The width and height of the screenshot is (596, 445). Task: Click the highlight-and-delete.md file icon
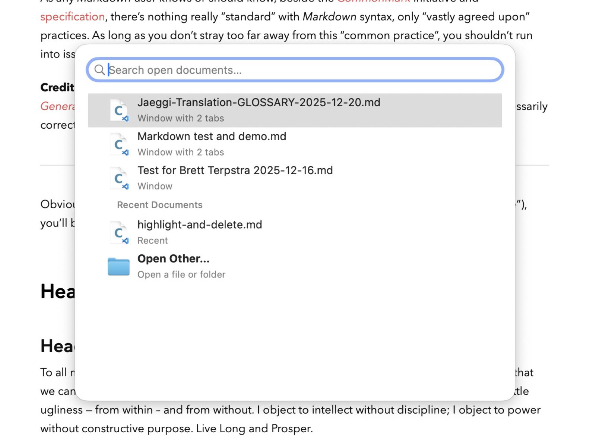pyautogui.click(x=119, y=233)
